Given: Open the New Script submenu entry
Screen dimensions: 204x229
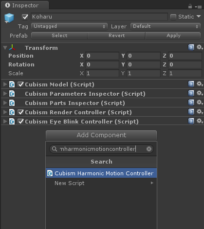Looking at the screenshot, I should 101,183.
